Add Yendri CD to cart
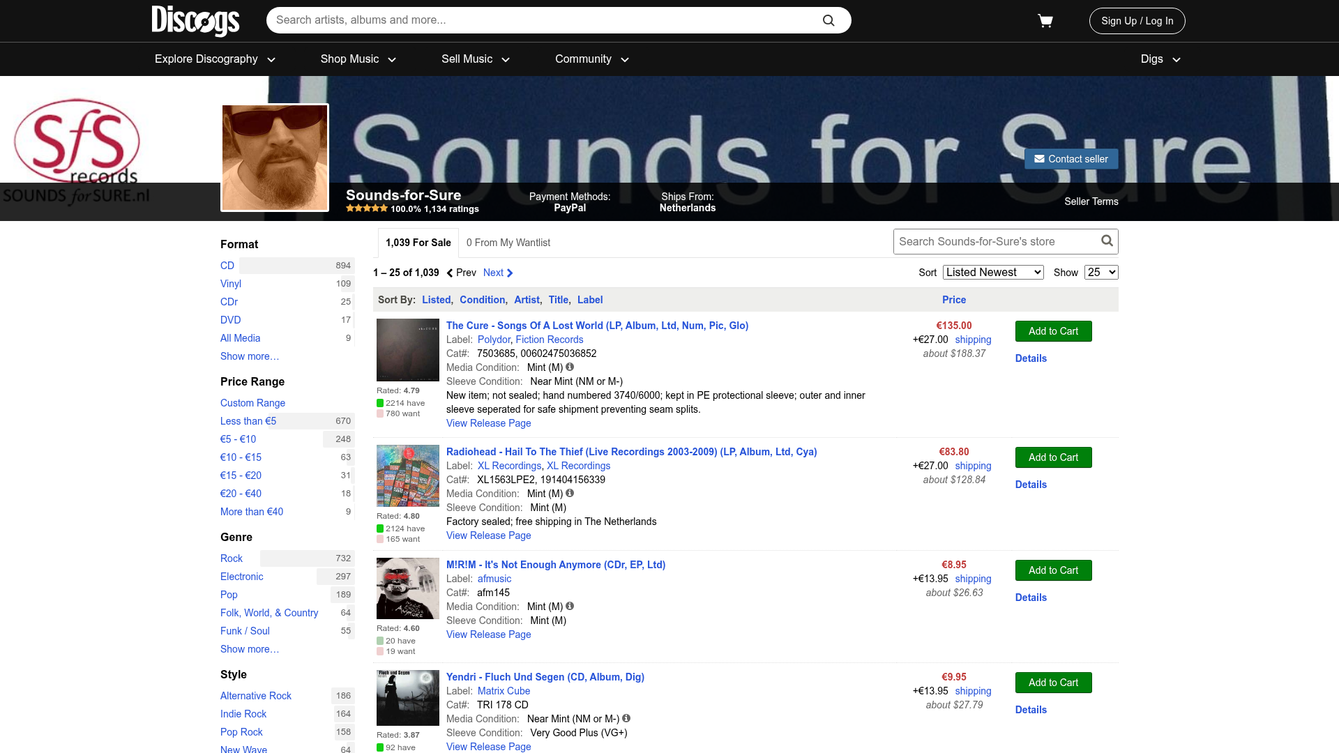 click(1054, 683)
